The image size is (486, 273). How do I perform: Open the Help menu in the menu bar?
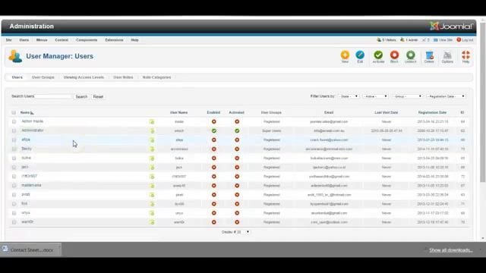[x=134, y=40]
